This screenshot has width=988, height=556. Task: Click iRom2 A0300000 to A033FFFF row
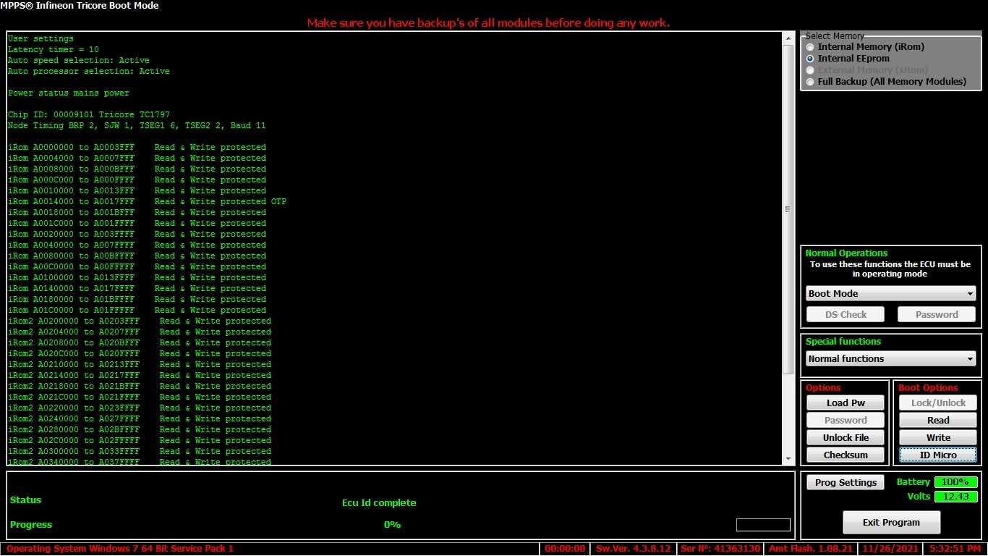(x=140, y=451)
